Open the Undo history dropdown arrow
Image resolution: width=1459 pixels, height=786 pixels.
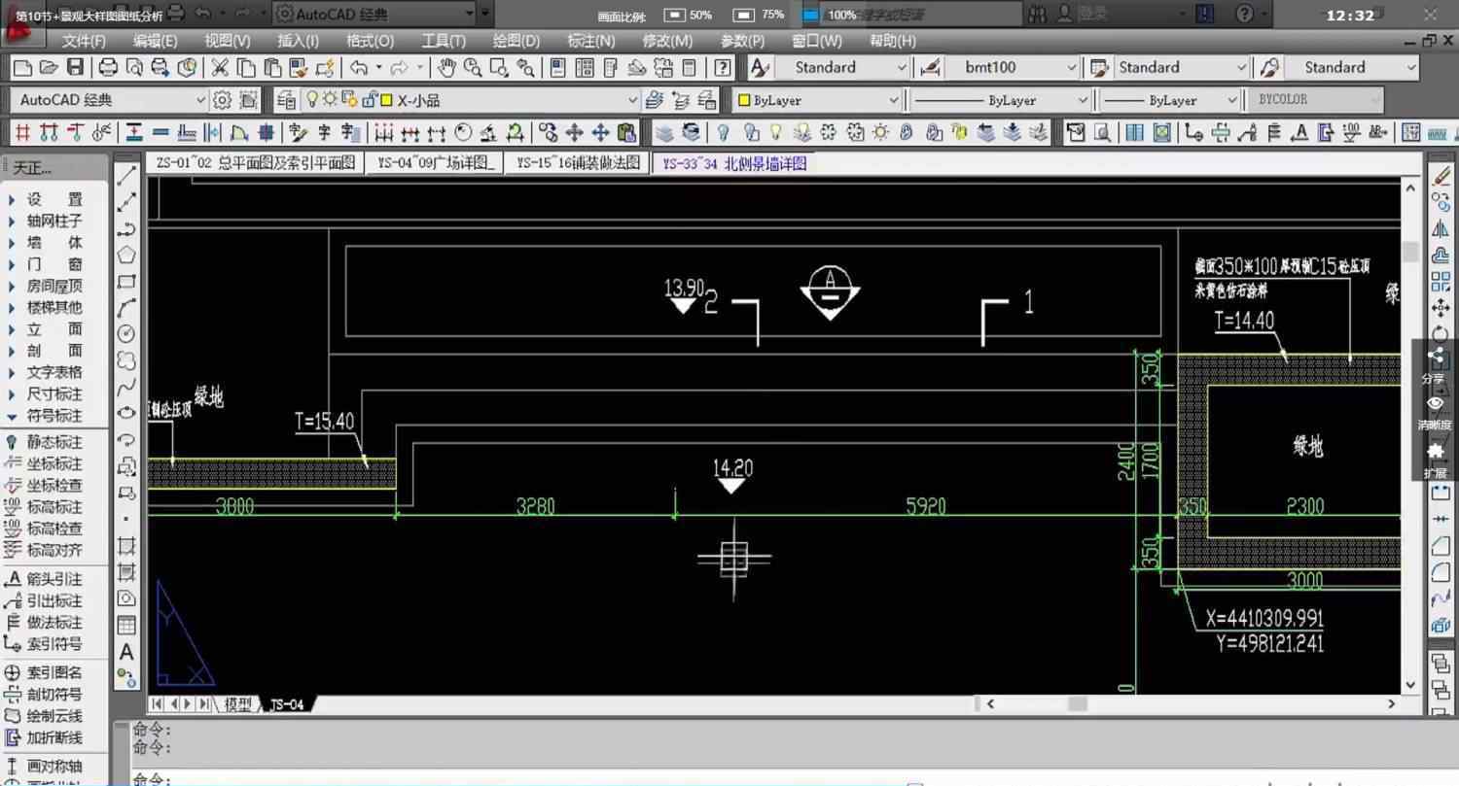378,68
